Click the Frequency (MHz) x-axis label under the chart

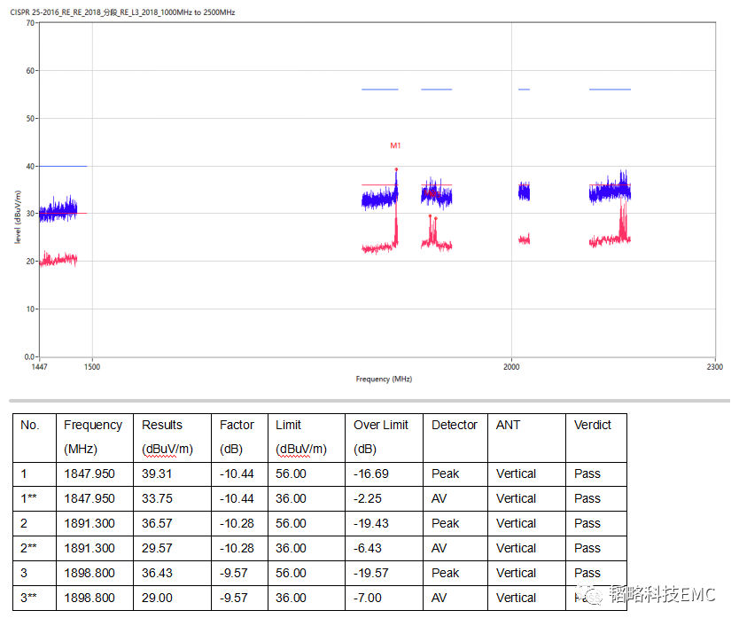point(384,380)
